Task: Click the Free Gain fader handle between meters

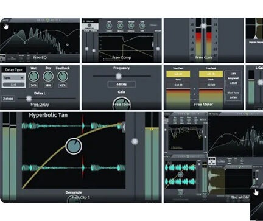Action: (203, 26)
